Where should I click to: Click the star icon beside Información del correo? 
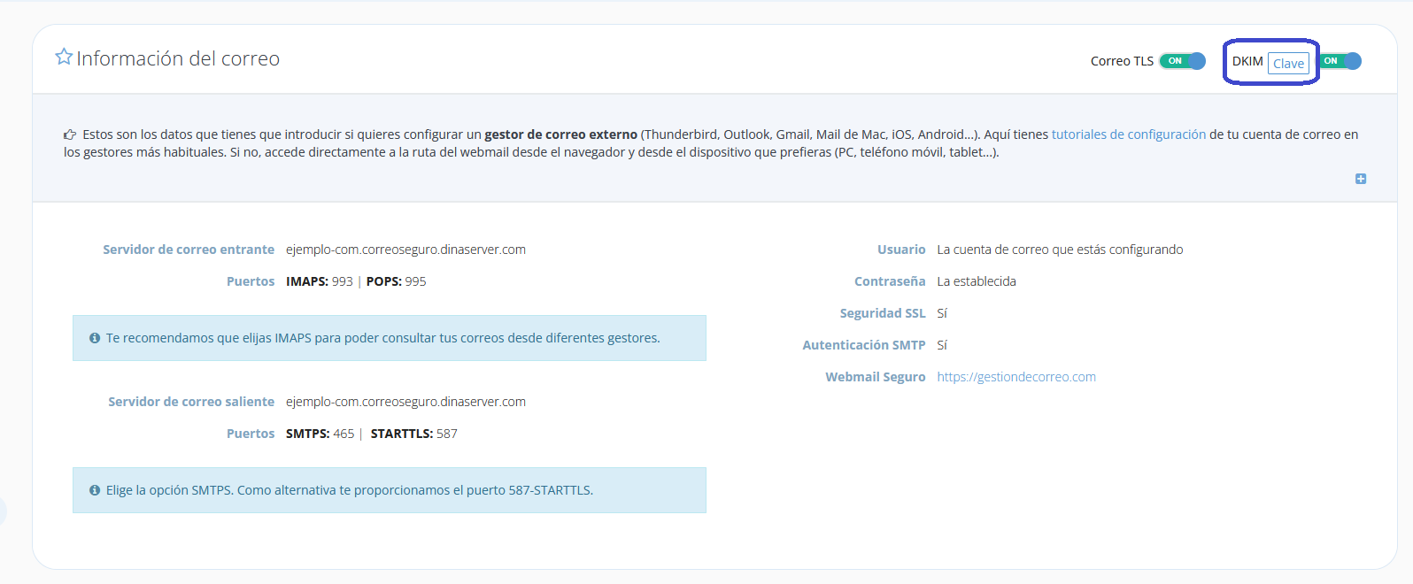pos(64,58)
